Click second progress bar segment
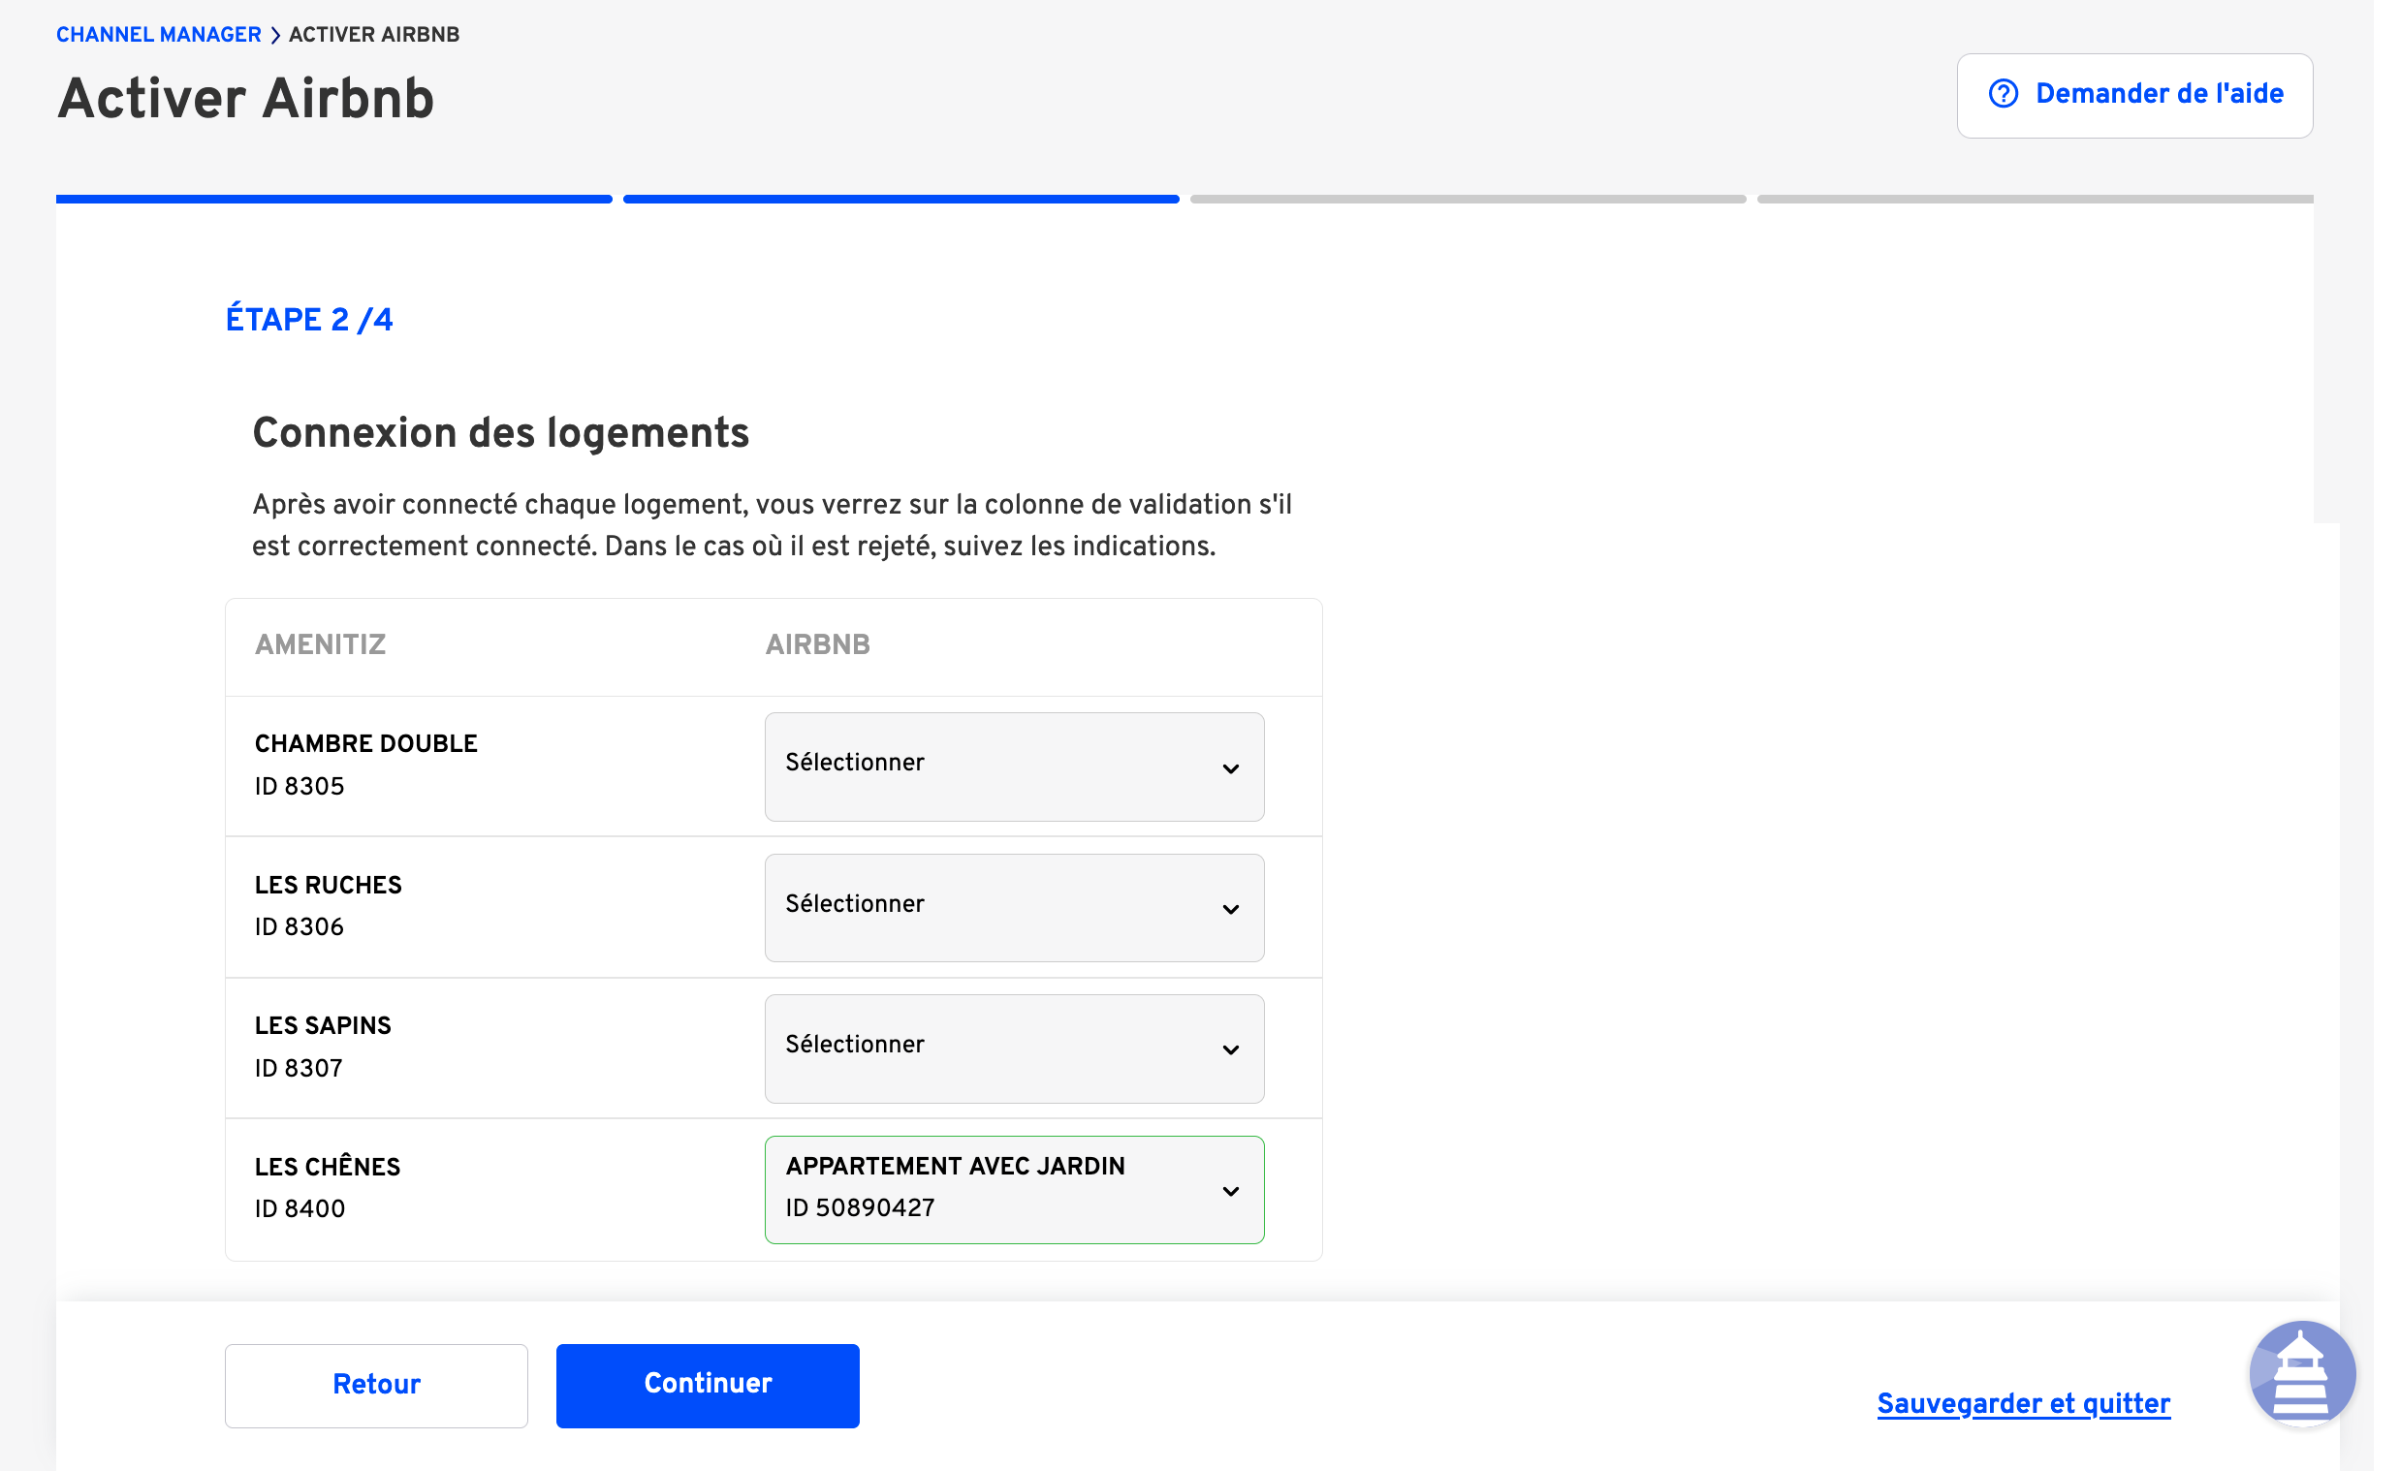The width and height of the screenshot is (2400, 1471). pyautogui.click(x=901, y=199)
